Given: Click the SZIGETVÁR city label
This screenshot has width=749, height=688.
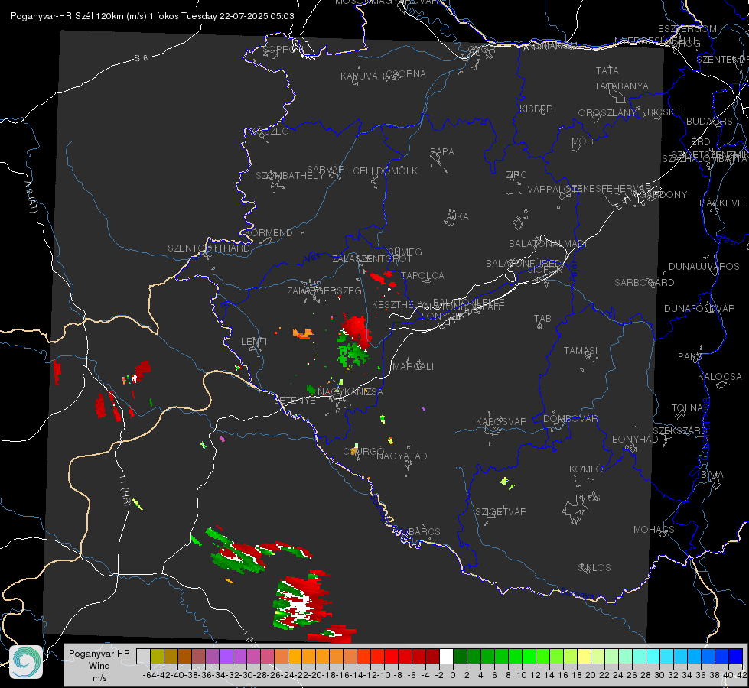Looking at the screenshot, I should pyautogui.click(x=501, y=512).
